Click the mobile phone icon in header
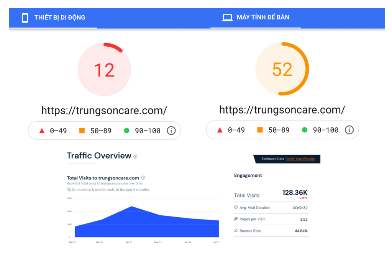 25,18
